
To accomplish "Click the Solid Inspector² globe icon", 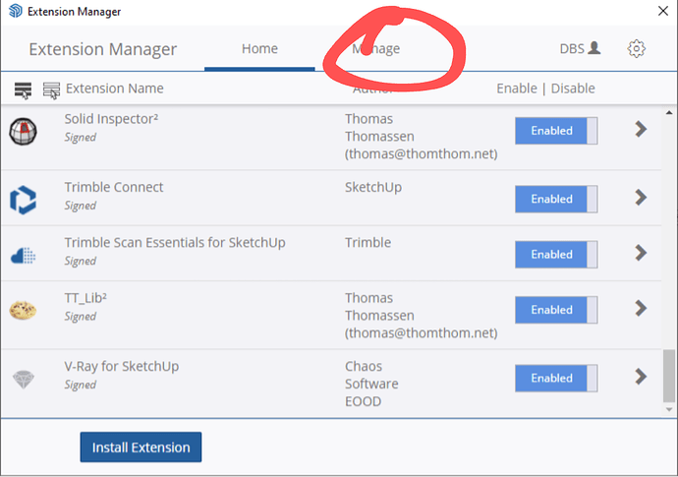I will coord(23,131).
